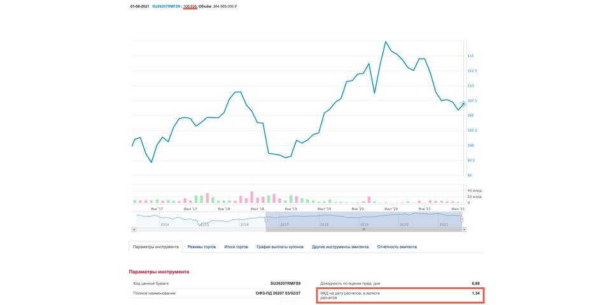
Task: Click the navigator scrollbar right arrow
Action: coord(463,229)
